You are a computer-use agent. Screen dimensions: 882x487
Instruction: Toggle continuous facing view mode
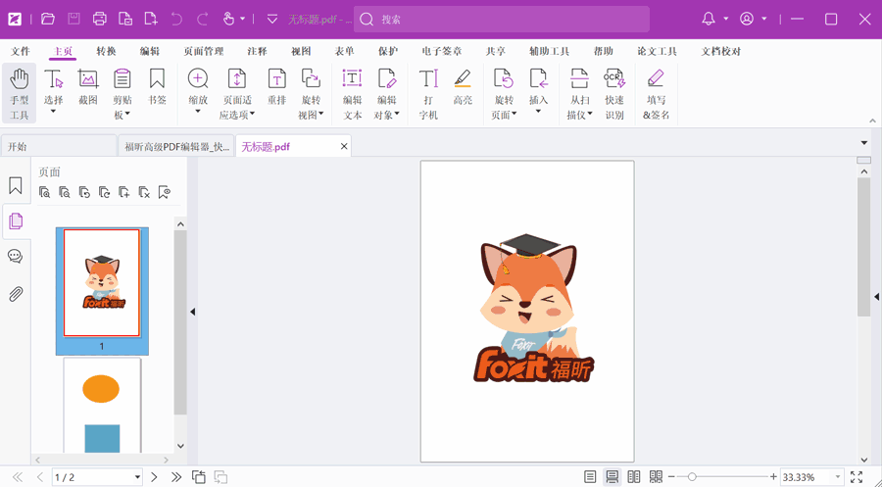656,477
